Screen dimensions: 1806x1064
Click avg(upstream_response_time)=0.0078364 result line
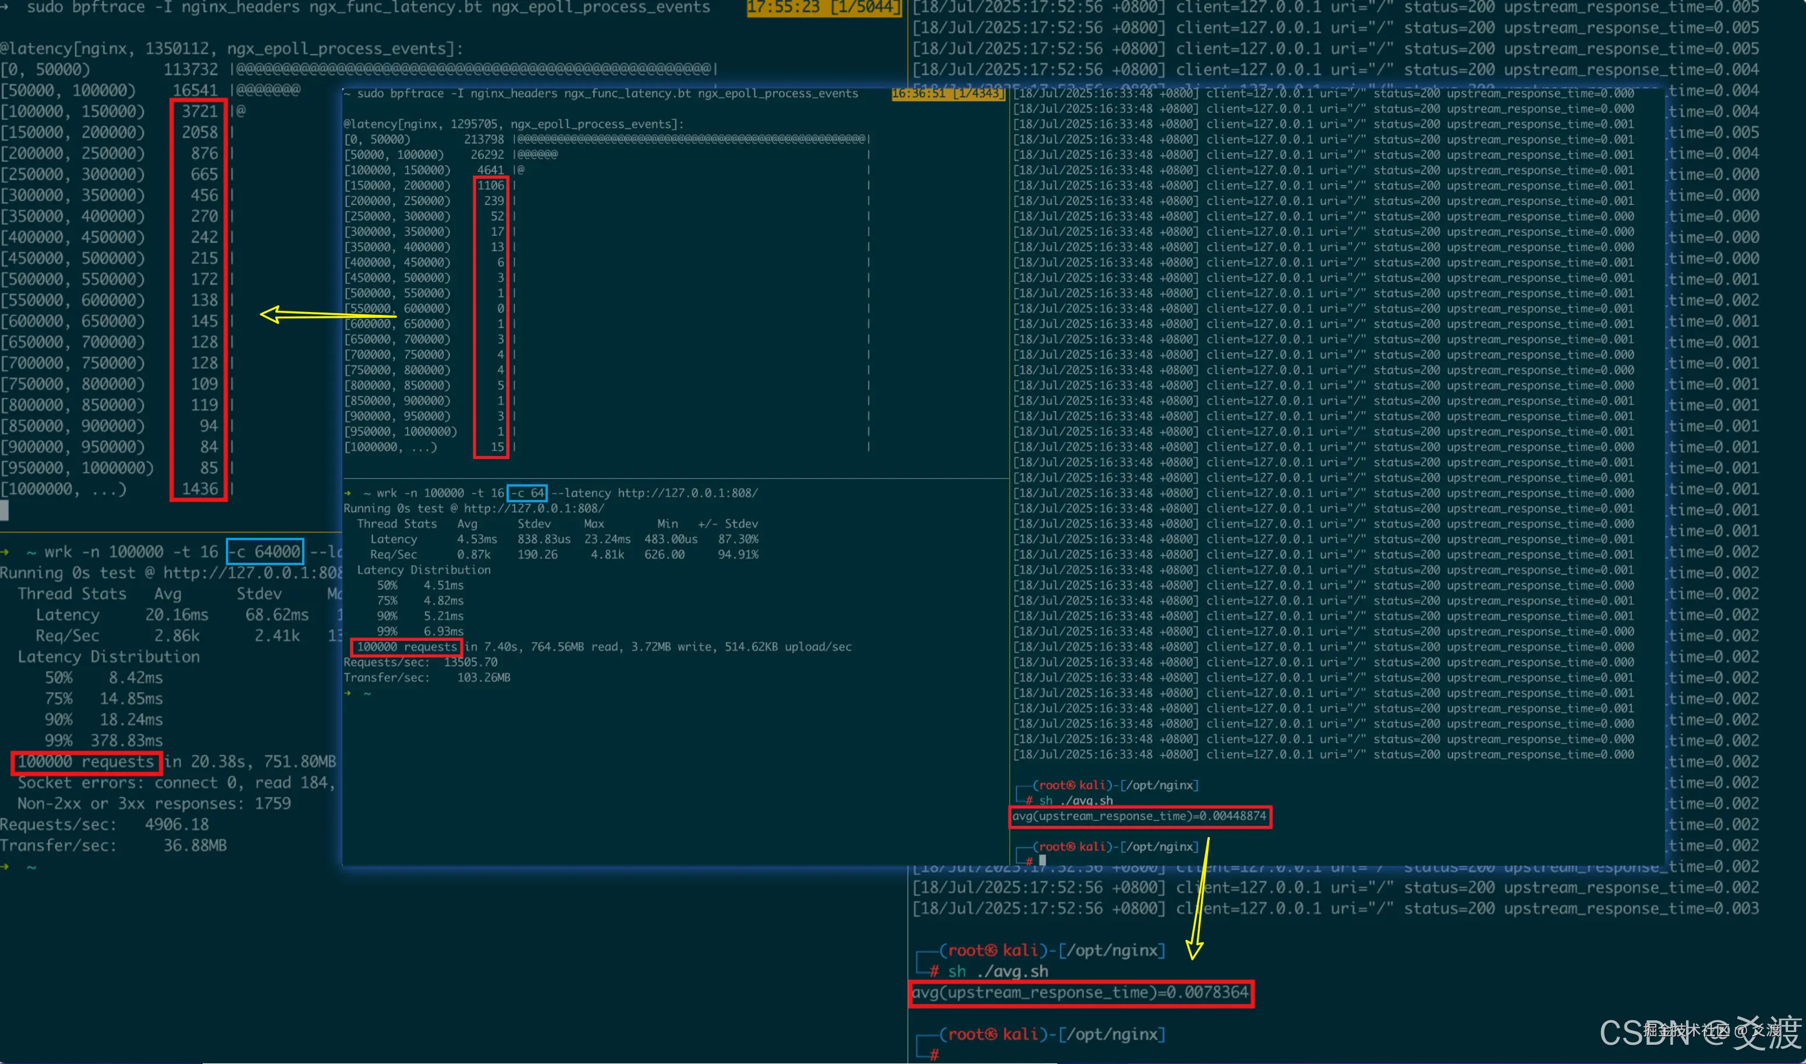click(x=1081, y=992)
